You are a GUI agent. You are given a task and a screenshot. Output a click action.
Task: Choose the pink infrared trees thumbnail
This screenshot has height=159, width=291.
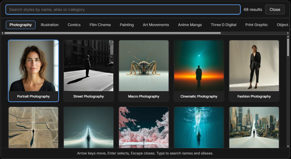144,127
